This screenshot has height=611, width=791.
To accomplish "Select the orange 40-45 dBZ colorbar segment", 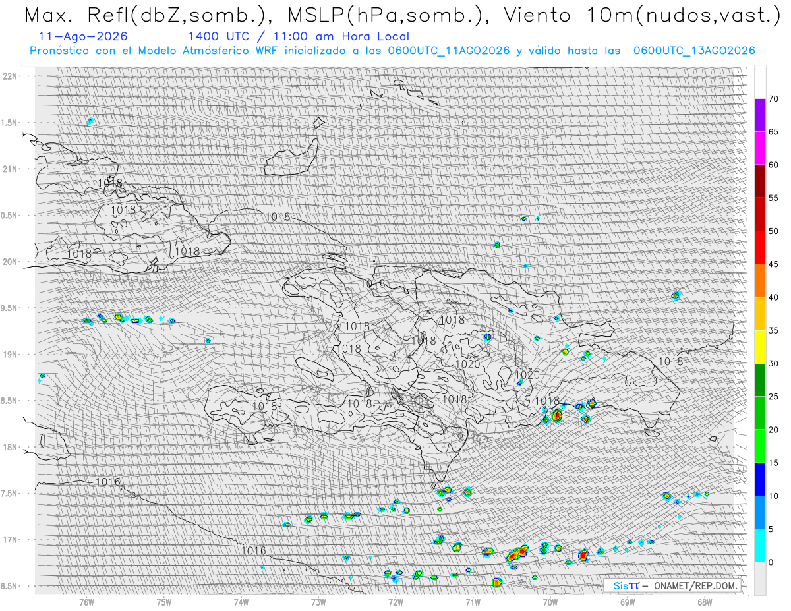I will click(760, 281).
